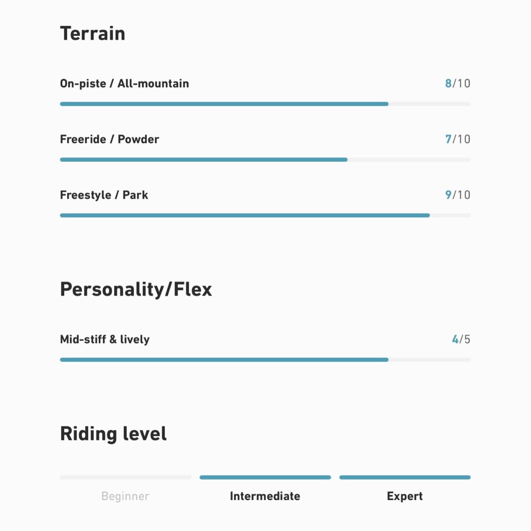The image size is (531, 531).
Task: Click the Terrain section heading
Action: click(93, 33)
